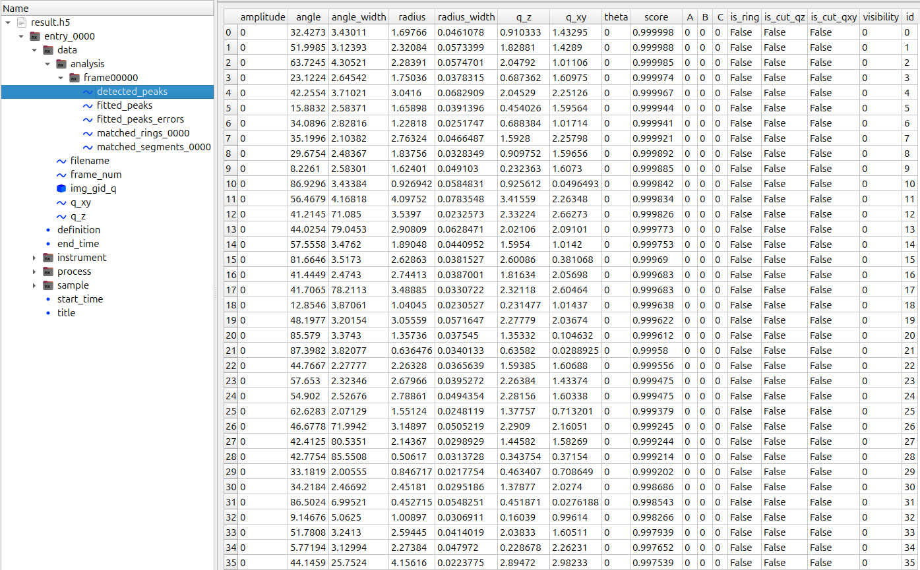The image size is (920, 570).
Task: Click the is_cut_qz column header
Action: (783, 17)
